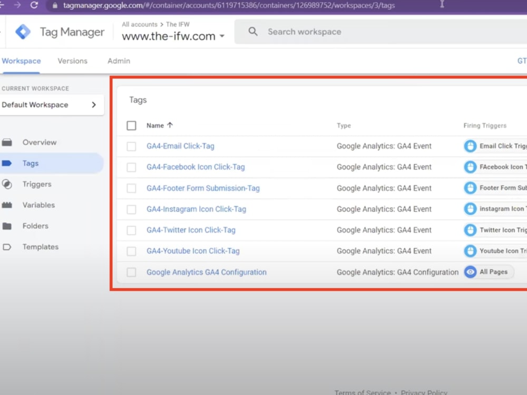Toggle the Name column sort arrow

coord(171,125)
